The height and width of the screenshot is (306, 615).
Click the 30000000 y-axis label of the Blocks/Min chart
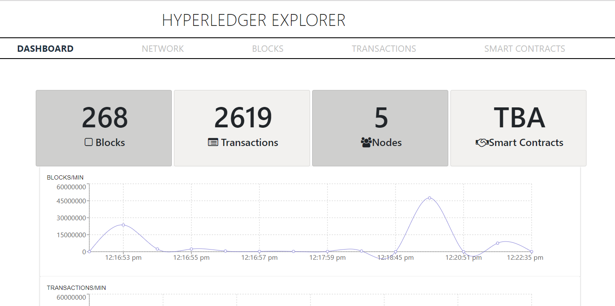tap(71, 218)
